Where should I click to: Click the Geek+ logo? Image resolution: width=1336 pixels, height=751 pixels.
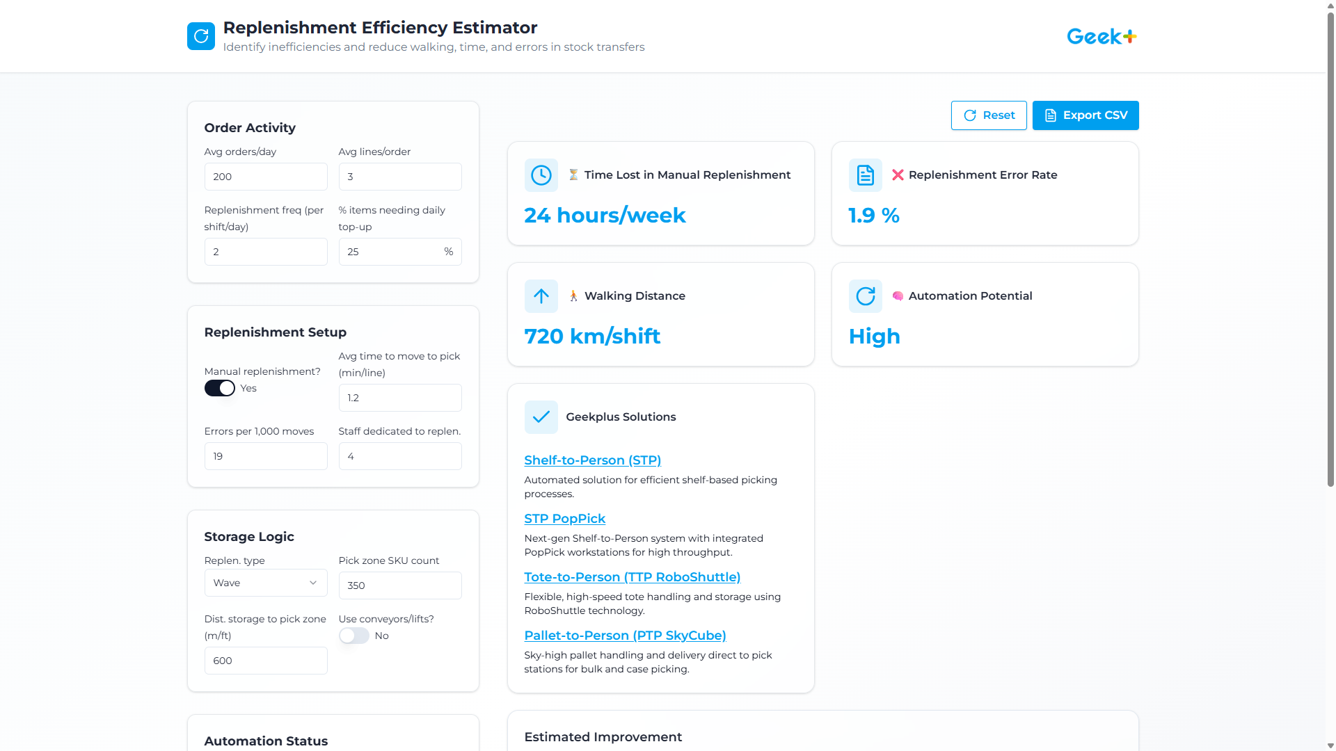tap(1102, 36)
